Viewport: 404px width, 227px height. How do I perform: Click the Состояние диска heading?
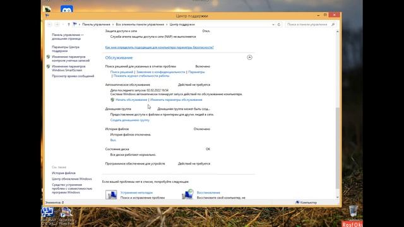[117, 149]
